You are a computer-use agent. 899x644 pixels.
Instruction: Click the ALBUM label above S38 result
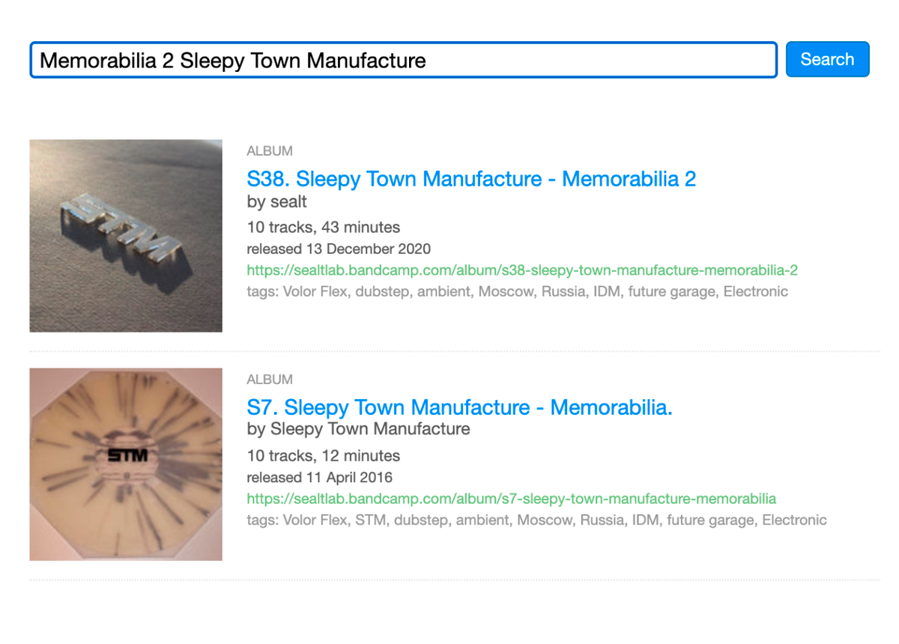(270, 151)
